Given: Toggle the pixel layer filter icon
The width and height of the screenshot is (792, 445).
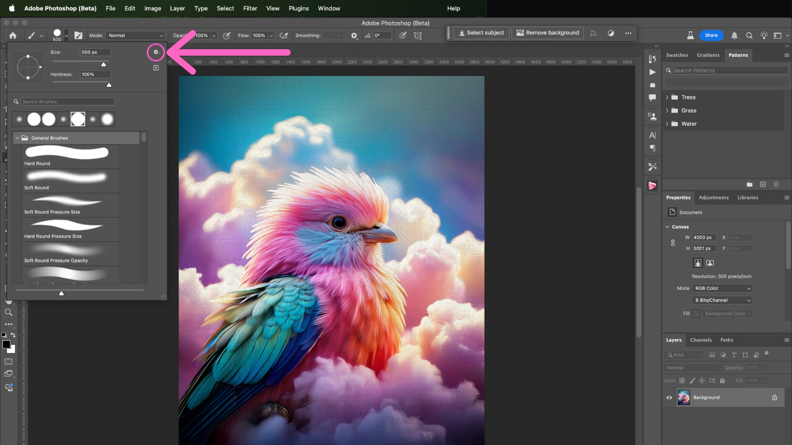Looking at the screenshot, I should [712, 355].
